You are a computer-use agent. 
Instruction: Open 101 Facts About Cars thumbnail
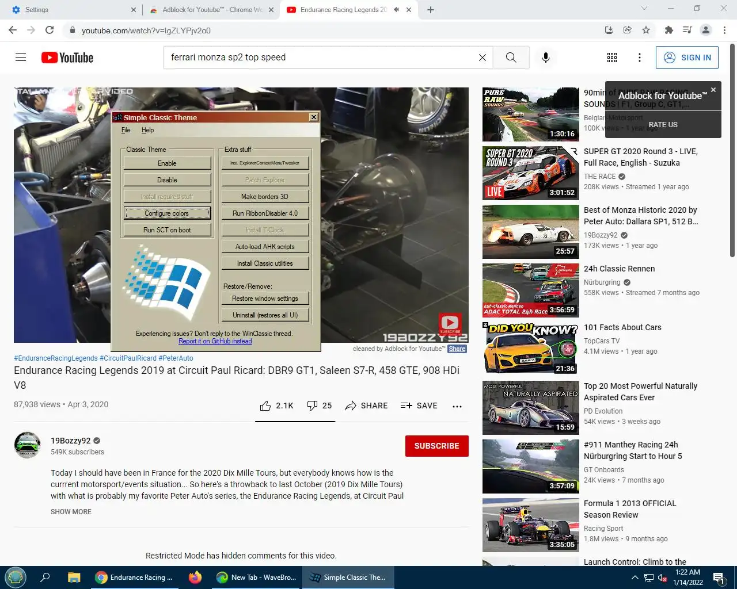point(530,349)
